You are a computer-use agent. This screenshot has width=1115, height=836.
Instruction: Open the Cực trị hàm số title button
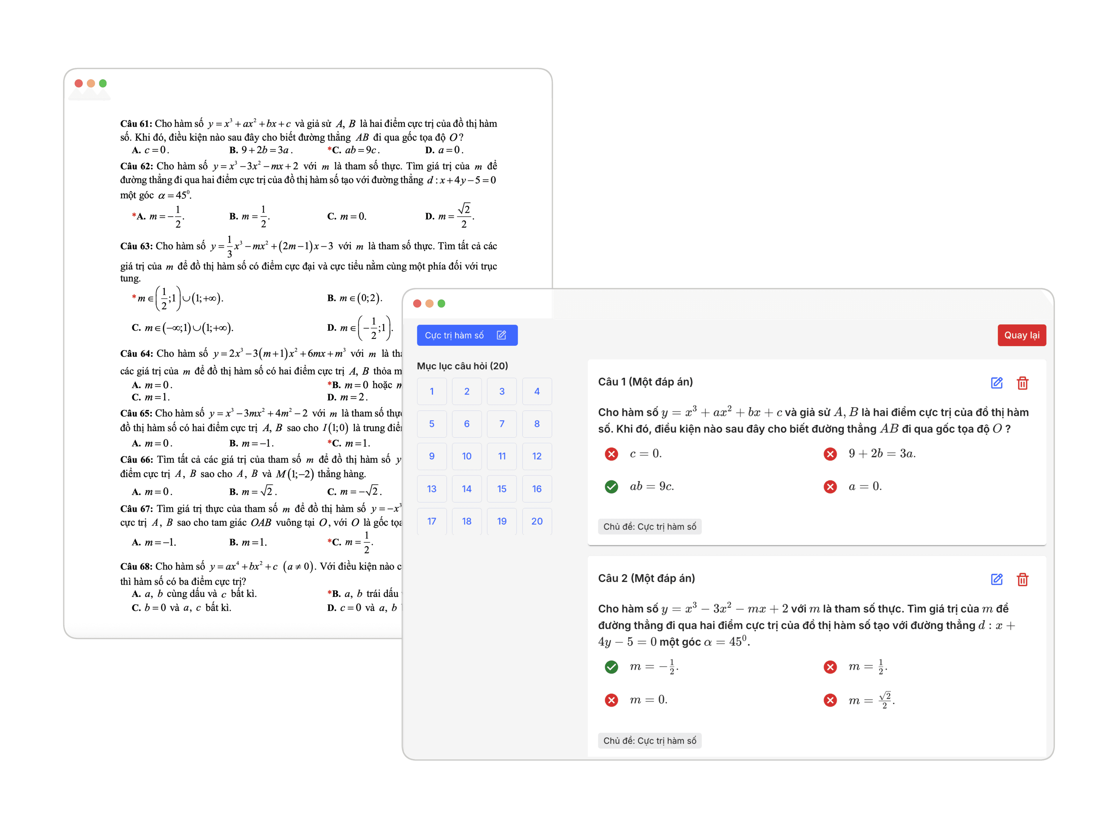point(454,335)
